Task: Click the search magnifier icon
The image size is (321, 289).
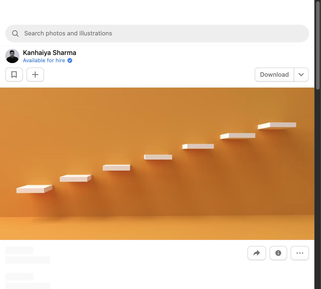Action: [x=15, y=33]
